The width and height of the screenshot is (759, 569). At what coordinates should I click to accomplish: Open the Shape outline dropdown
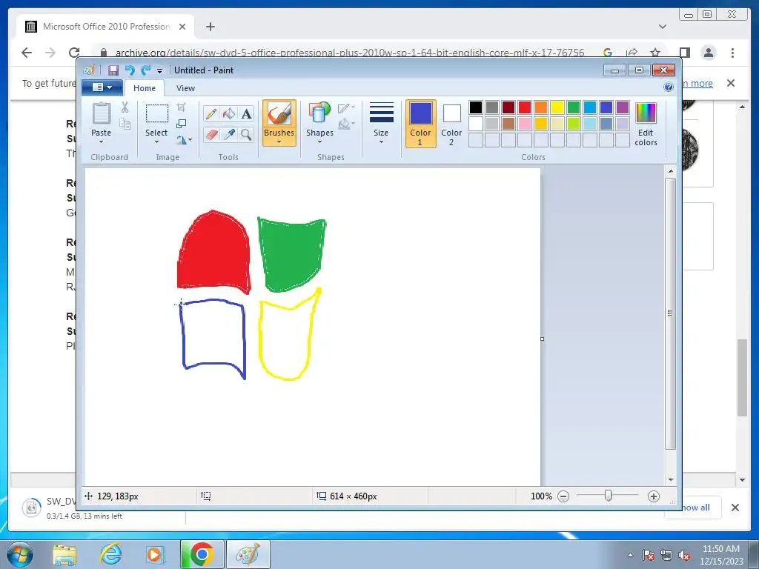pos(347,108)
